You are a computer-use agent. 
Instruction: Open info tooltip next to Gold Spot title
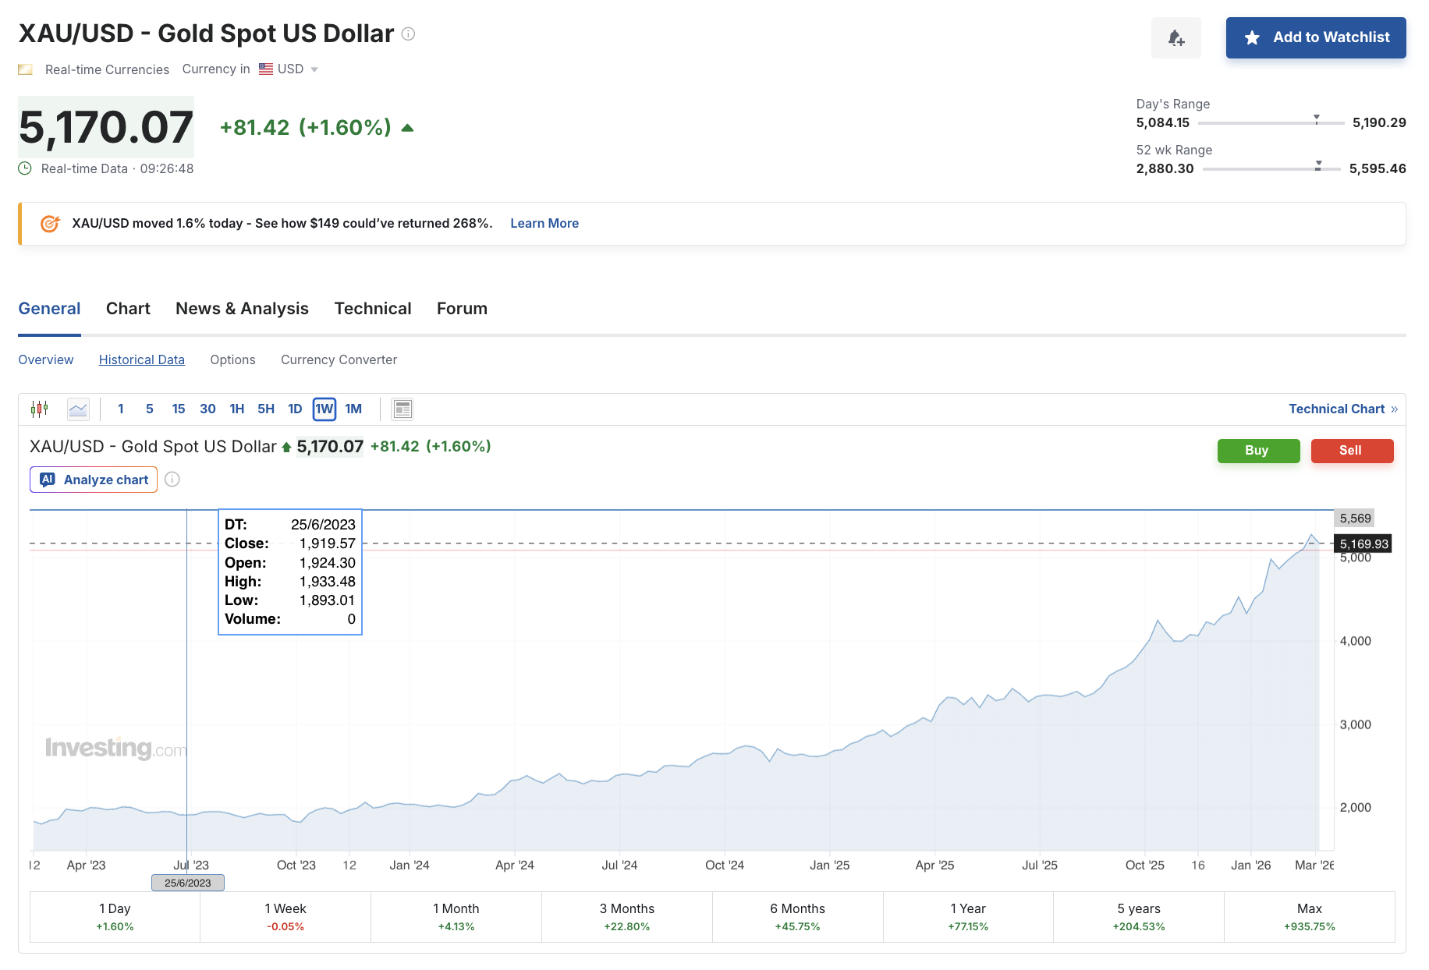pos(407,34)
